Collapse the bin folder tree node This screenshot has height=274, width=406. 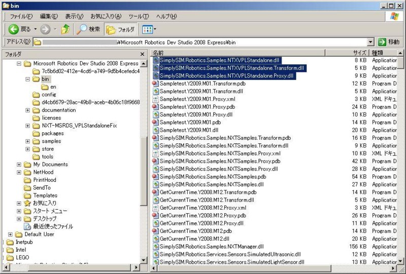click(x=28, y=79)
